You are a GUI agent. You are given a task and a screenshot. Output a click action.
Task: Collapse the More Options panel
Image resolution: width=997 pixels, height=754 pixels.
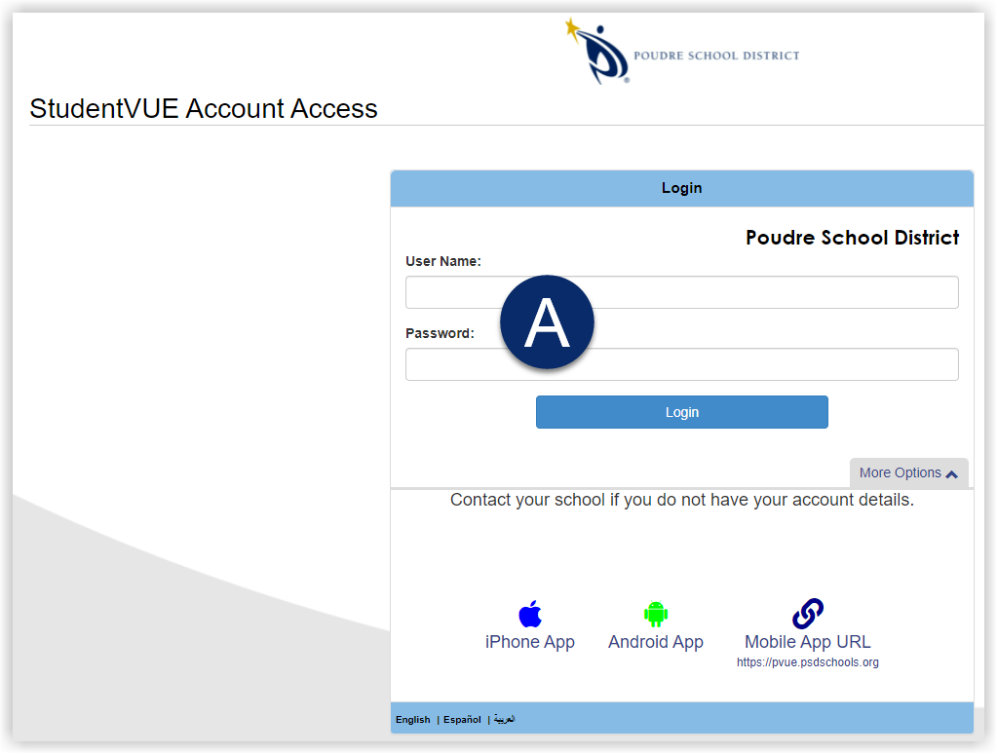908,473
